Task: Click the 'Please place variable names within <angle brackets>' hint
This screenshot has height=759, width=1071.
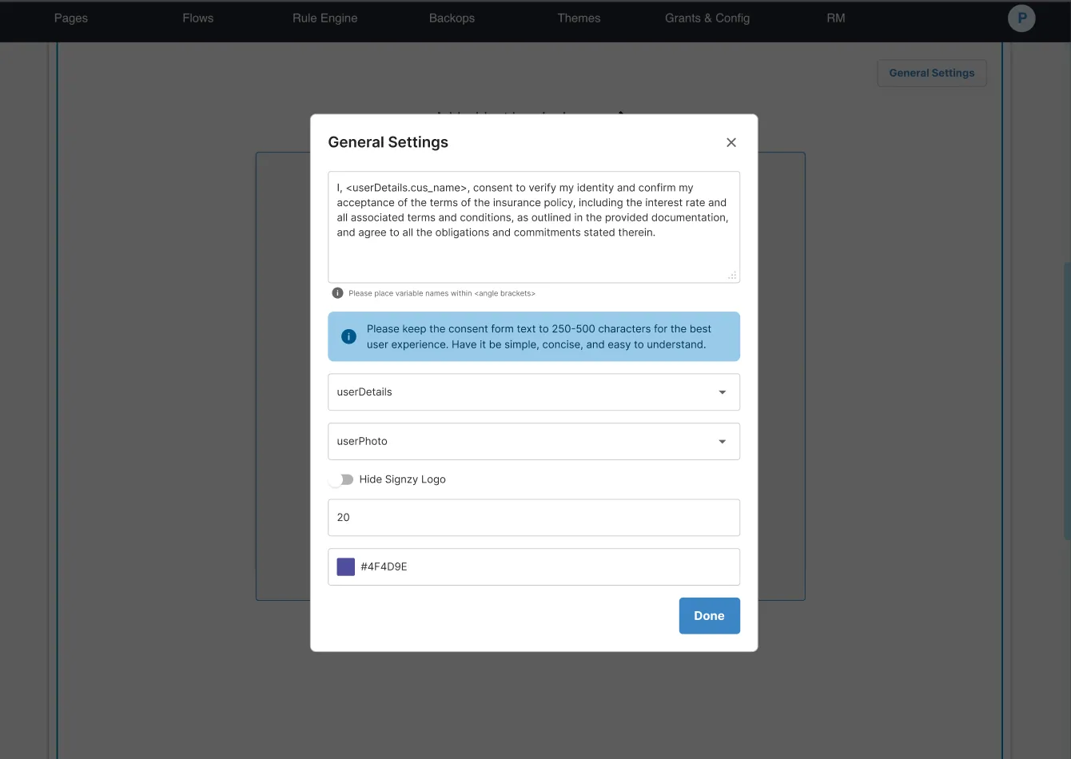Action: click(442, 293)
